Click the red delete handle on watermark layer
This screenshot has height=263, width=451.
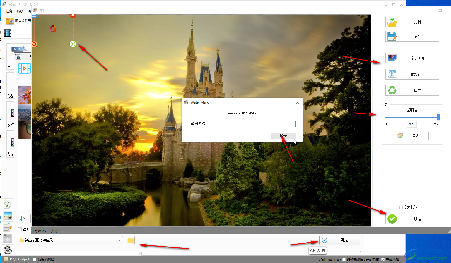coord(73,15)
